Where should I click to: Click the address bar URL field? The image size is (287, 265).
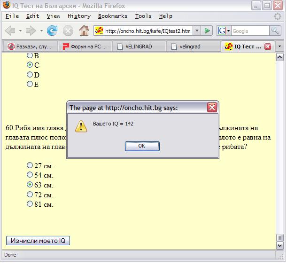(147, 31)
